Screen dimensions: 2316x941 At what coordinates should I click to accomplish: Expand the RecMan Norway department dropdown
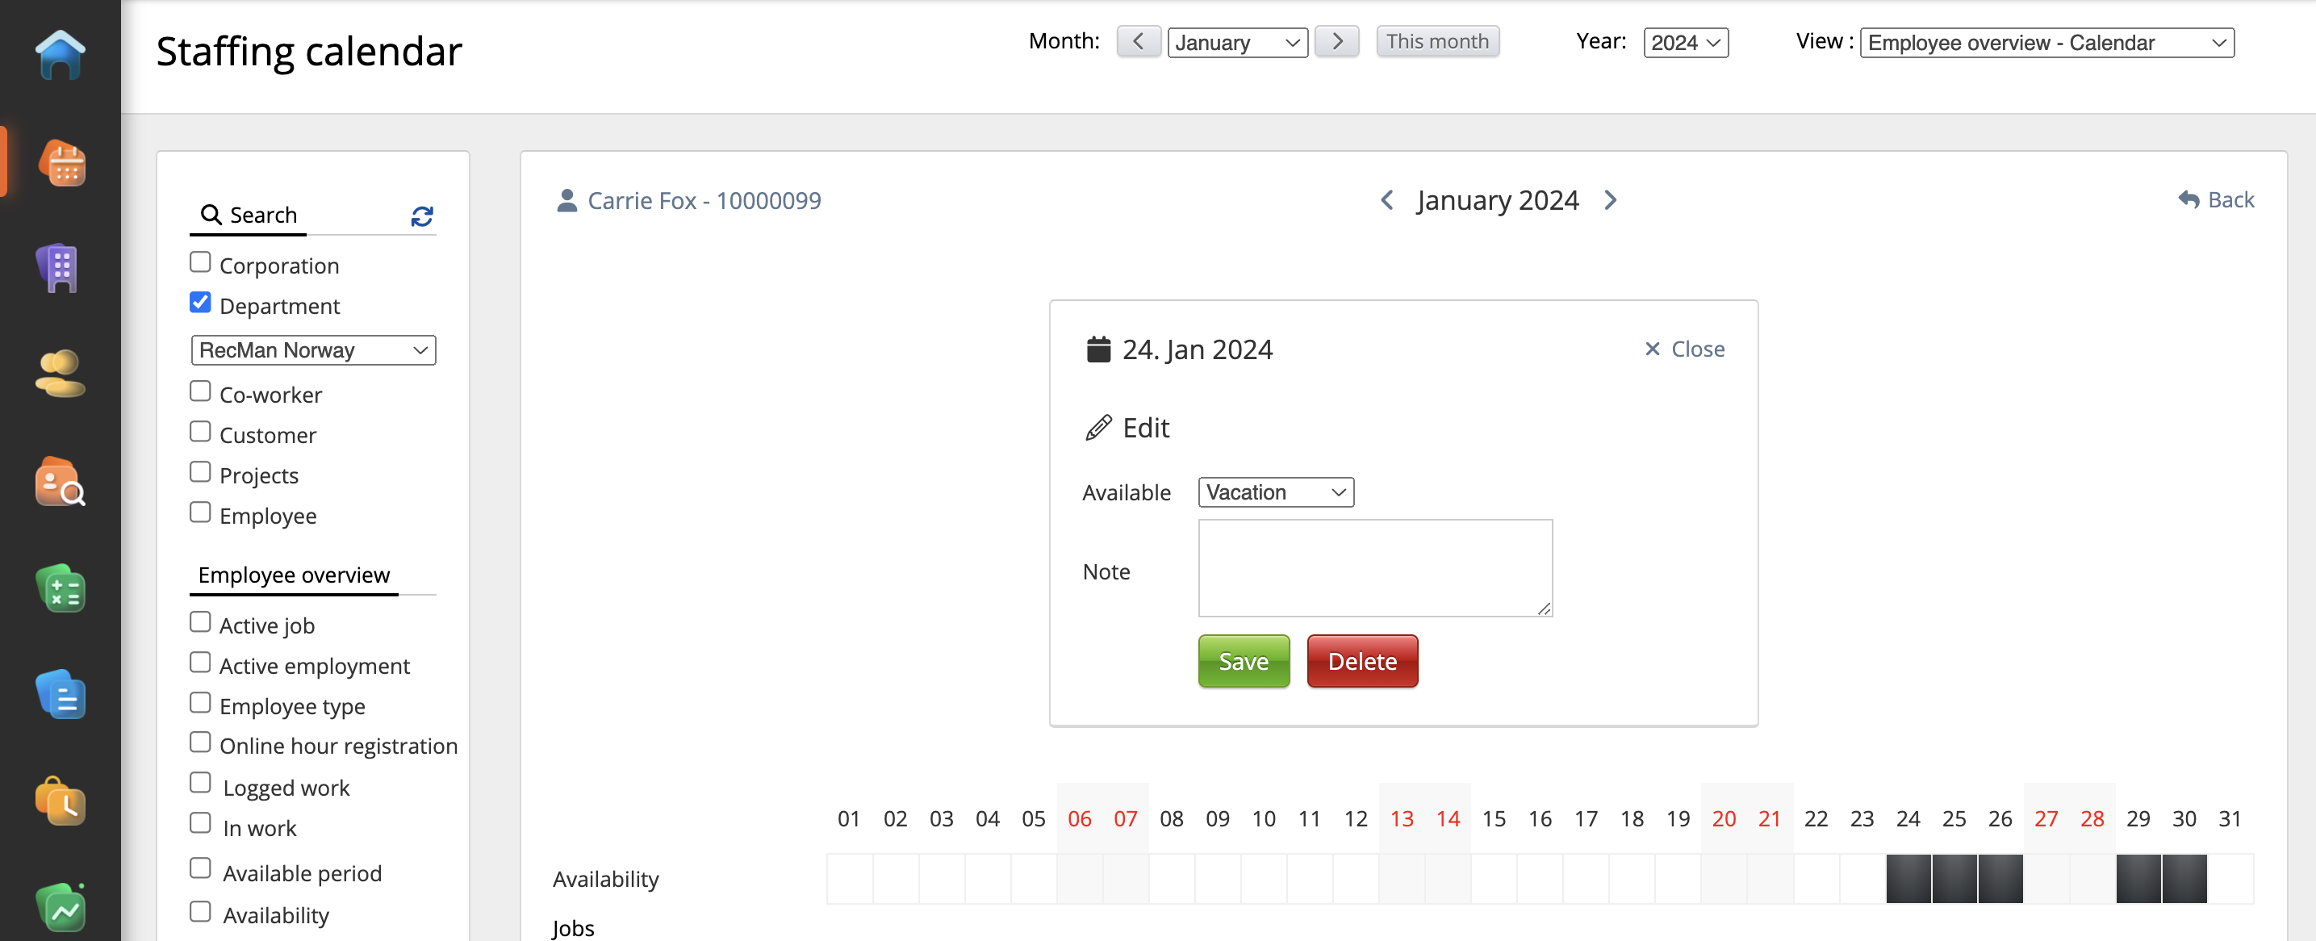point(313,350)
